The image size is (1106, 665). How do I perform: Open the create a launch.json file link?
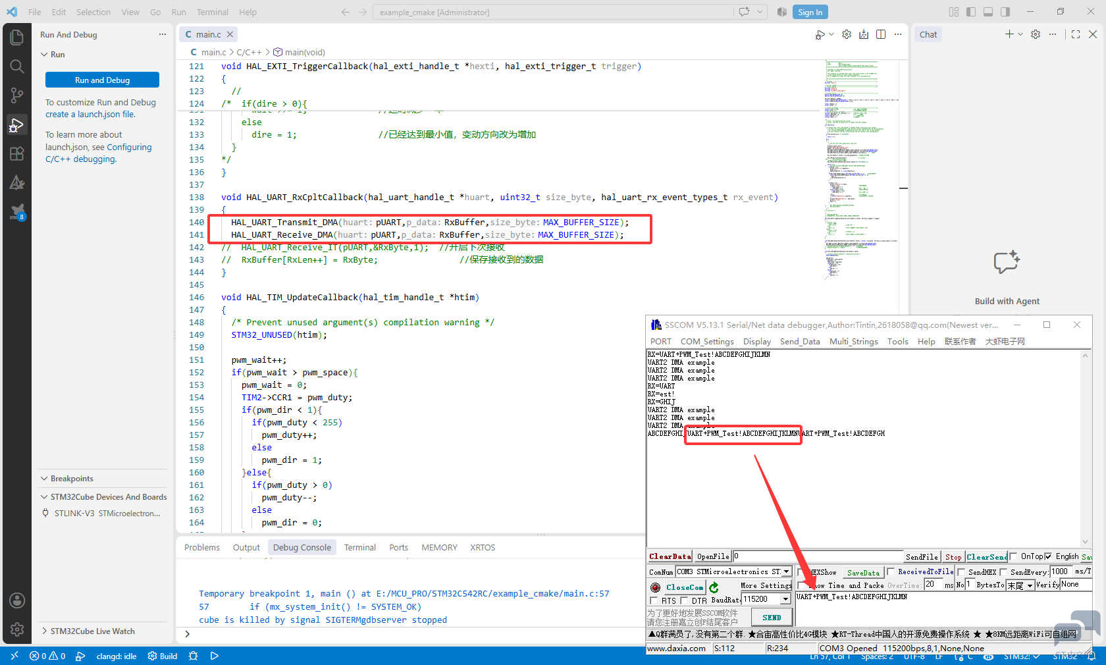[90, 114]
